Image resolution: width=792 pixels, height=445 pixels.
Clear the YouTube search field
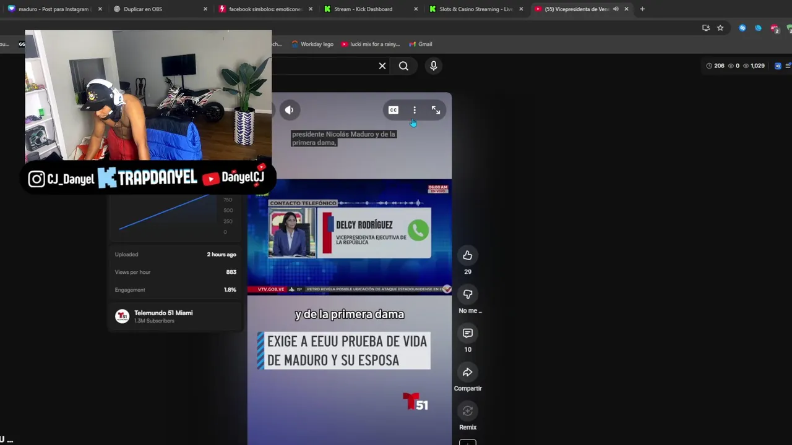[x=382, y=66]
